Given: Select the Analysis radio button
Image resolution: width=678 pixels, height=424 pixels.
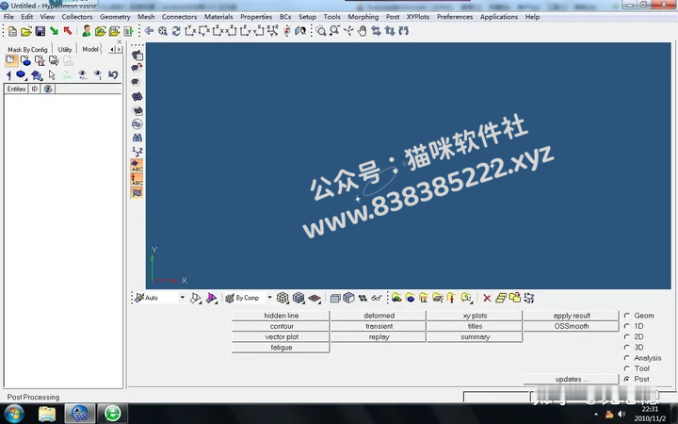Looking at the screenshot, I should [x=626, y=358].
